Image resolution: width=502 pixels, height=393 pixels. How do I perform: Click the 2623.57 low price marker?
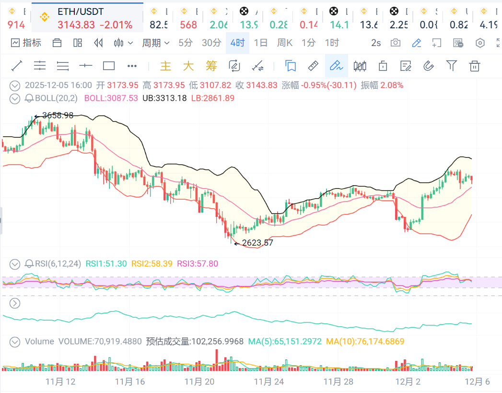pos(257,243)
